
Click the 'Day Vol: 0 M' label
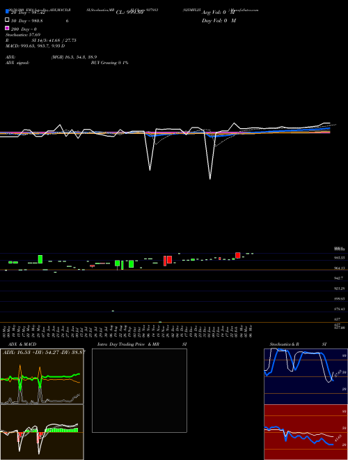coord(219,21)
